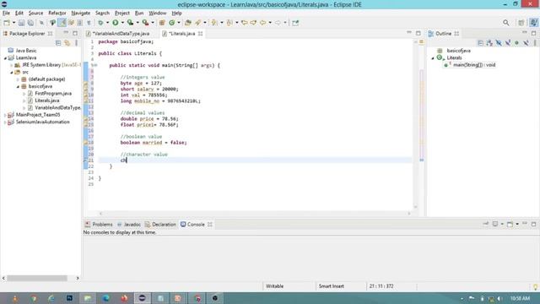Close the Literals.java editor tab

click(x=200, y=34)
